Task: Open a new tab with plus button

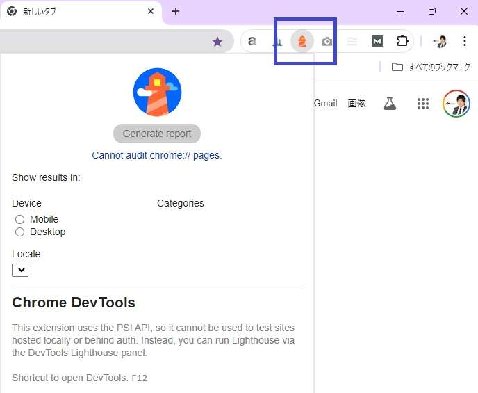Action: point(176,11)
